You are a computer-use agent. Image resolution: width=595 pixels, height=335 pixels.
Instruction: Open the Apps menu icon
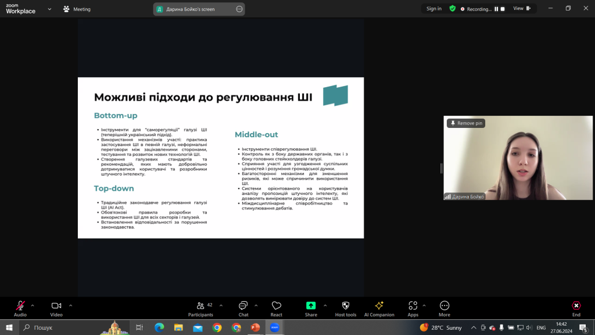click(413, 308)
